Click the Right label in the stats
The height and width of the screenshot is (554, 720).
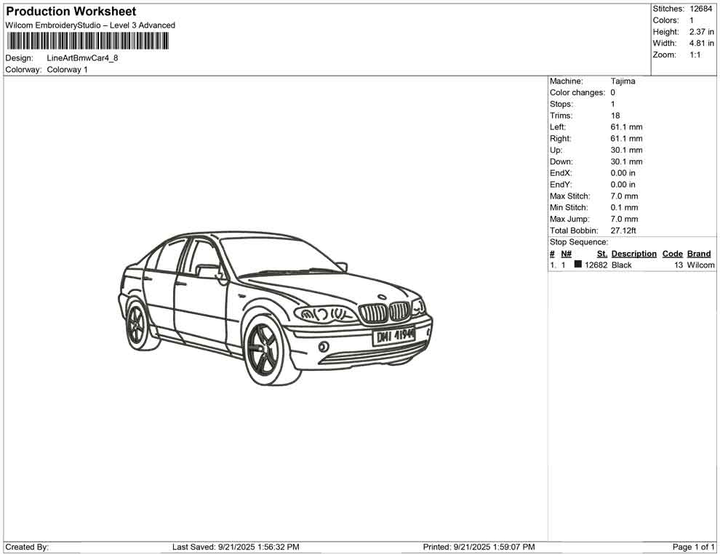click(x=561, y=139)
